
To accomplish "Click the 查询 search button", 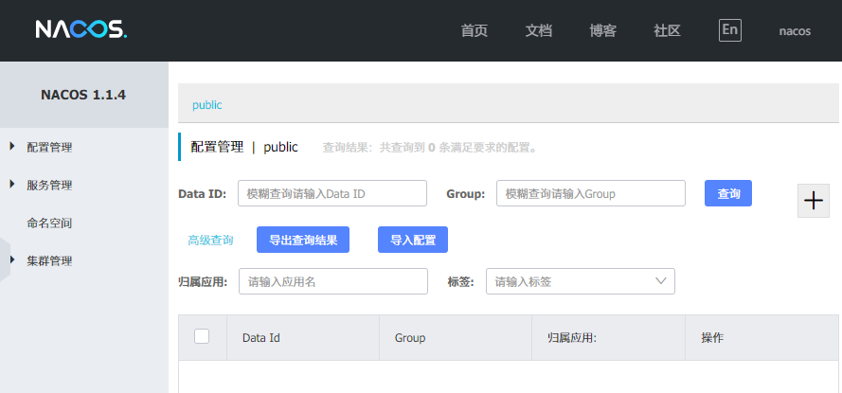I will 728,193.
